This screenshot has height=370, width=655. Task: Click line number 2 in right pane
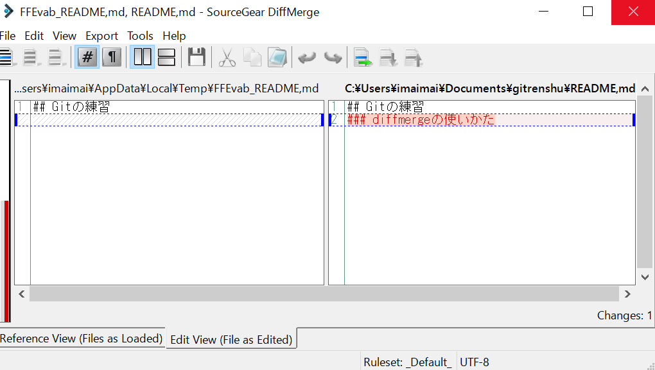(x=334, y=120)
